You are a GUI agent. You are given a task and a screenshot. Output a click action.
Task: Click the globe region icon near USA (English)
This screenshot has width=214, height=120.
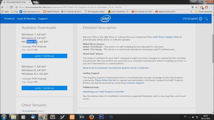pyautogui.click(x=201, y=19)
